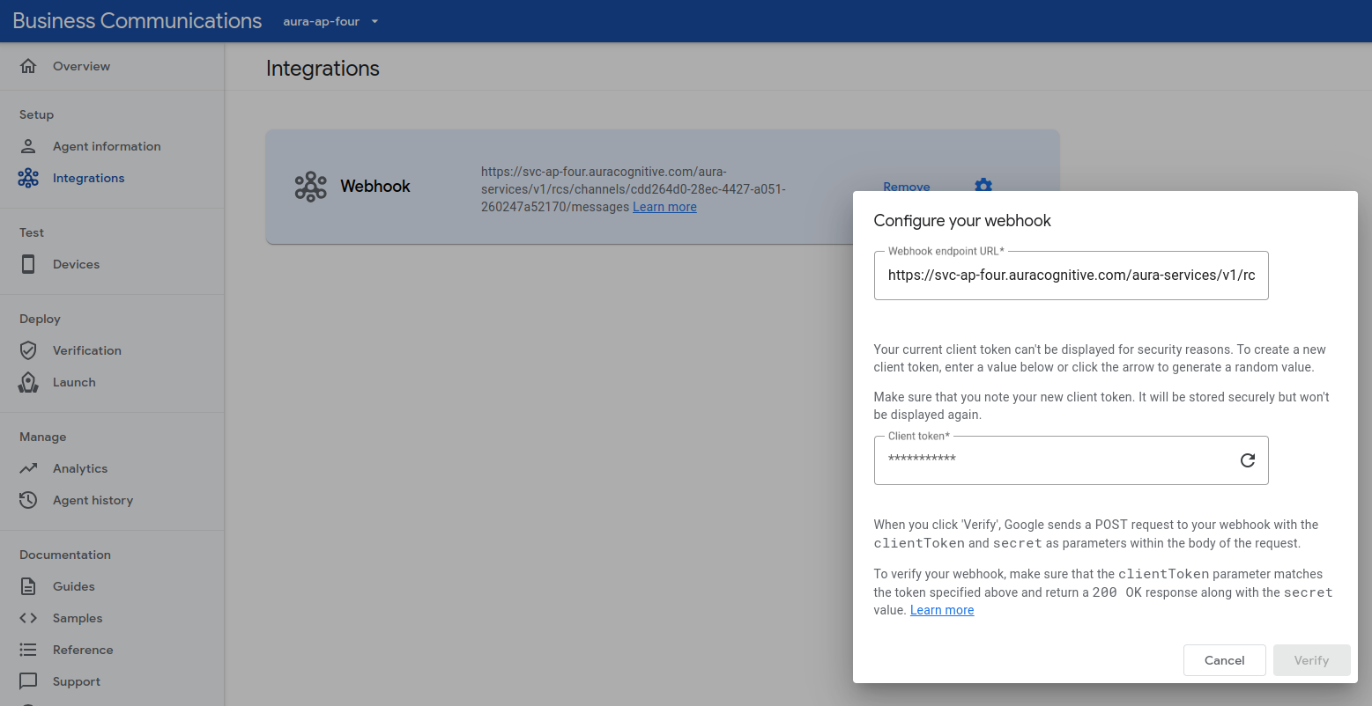The height and width of the screenshot is (706, 1372).
Task: Generate a random client token
Action: (1248, 460)
